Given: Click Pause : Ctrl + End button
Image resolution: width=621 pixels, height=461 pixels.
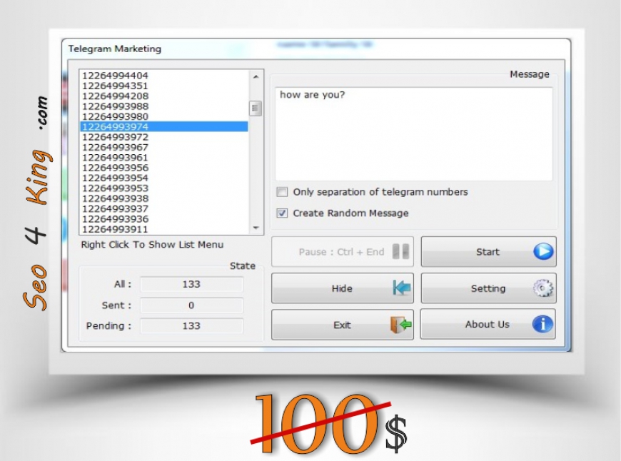Looking at the screenshot, I should (343, 252).
